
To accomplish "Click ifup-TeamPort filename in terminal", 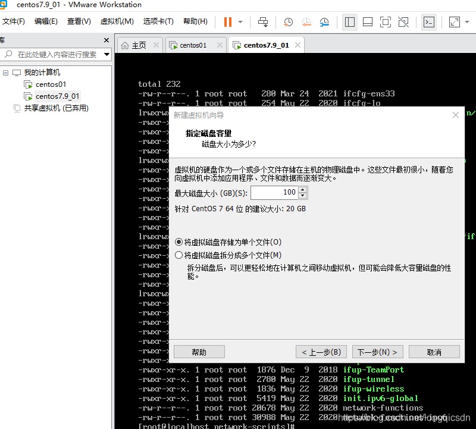I will (x=374, y=369).
